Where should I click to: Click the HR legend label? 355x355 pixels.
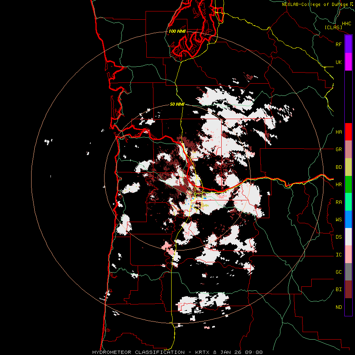tap(338, 185)
